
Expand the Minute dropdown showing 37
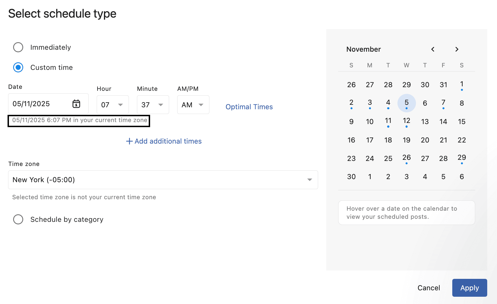(x=153, y=105)
